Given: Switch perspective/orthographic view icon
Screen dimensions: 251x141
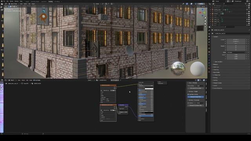Looking at the screenshot, I should (x=205, y=27).
